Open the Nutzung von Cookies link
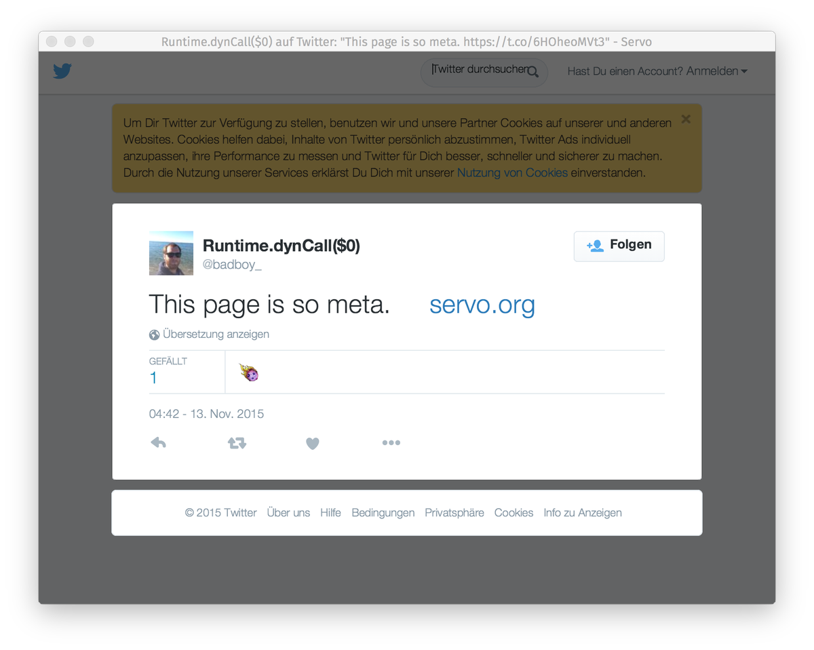 click(x=512, y=173)
